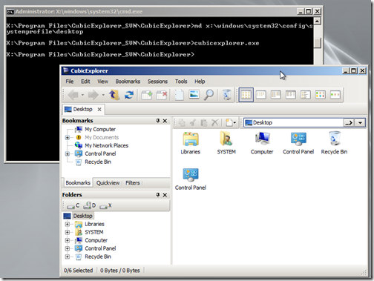This screenshot has height=281, width=374.
Task: Open the View menu
Action: coord(102,82)
